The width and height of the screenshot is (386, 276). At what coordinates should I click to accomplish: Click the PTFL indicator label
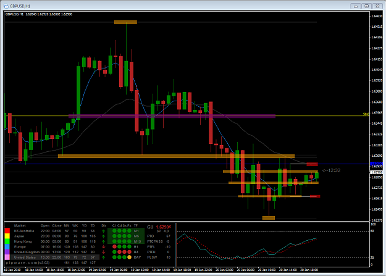(x=151, y=247)
